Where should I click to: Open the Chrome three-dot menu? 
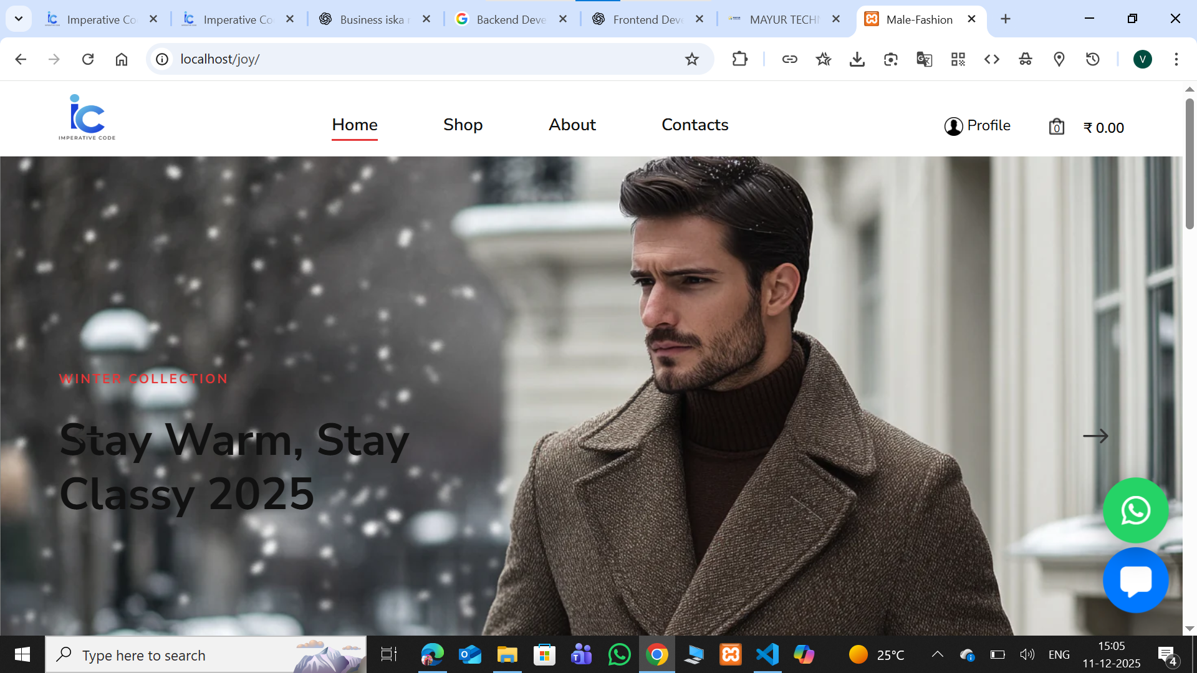1176,59
